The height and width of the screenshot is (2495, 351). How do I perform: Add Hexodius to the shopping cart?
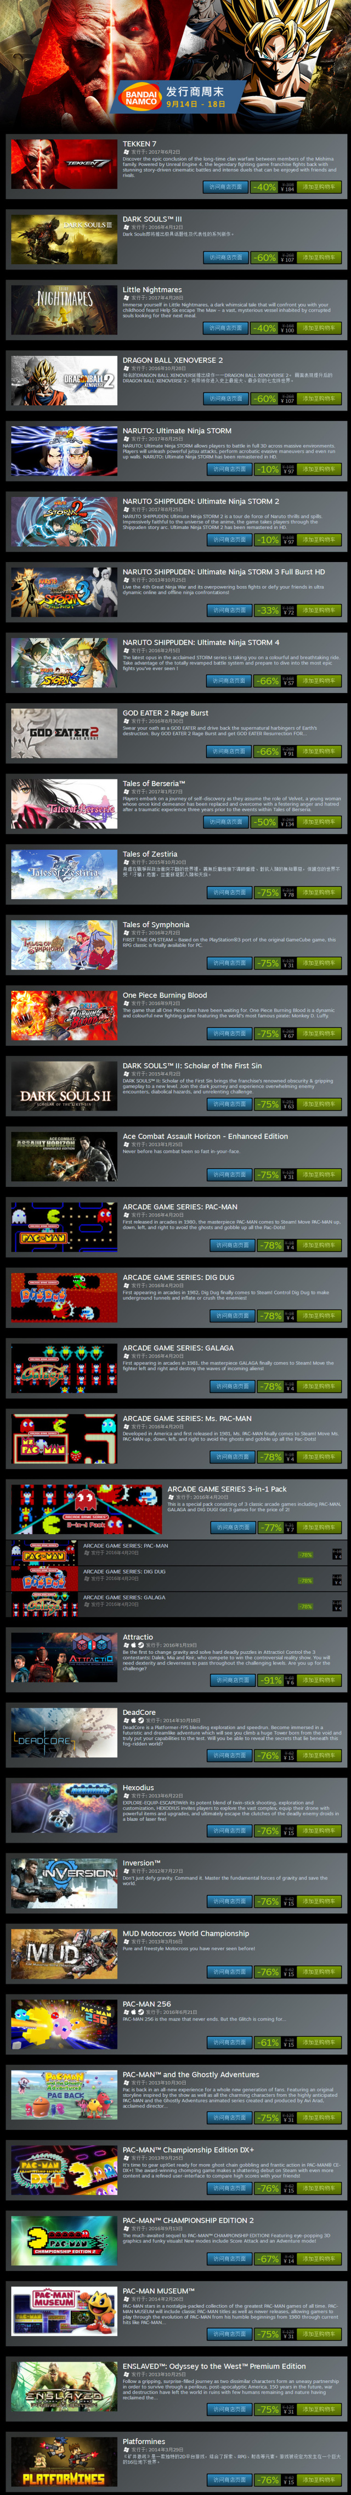(319, 1831)
